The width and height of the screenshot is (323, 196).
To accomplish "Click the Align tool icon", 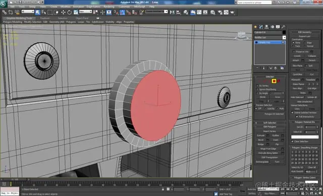I will point(178,12).
